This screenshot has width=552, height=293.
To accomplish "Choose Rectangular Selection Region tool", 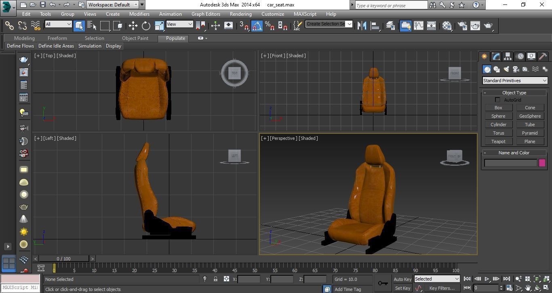I will [x=105, y=25].
